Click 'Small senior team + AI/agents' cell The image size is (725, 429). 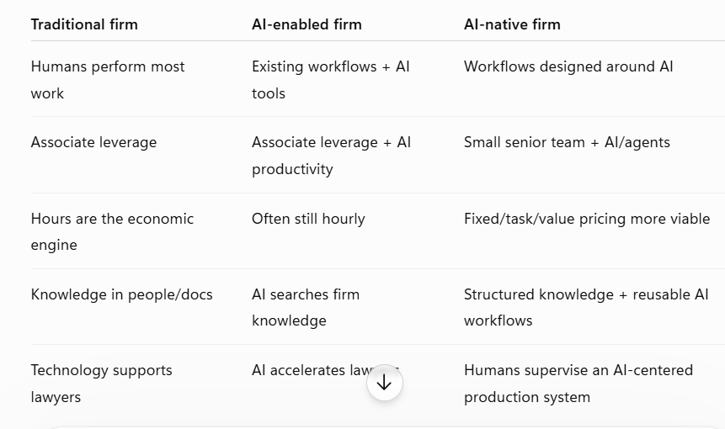pos(567,142)
